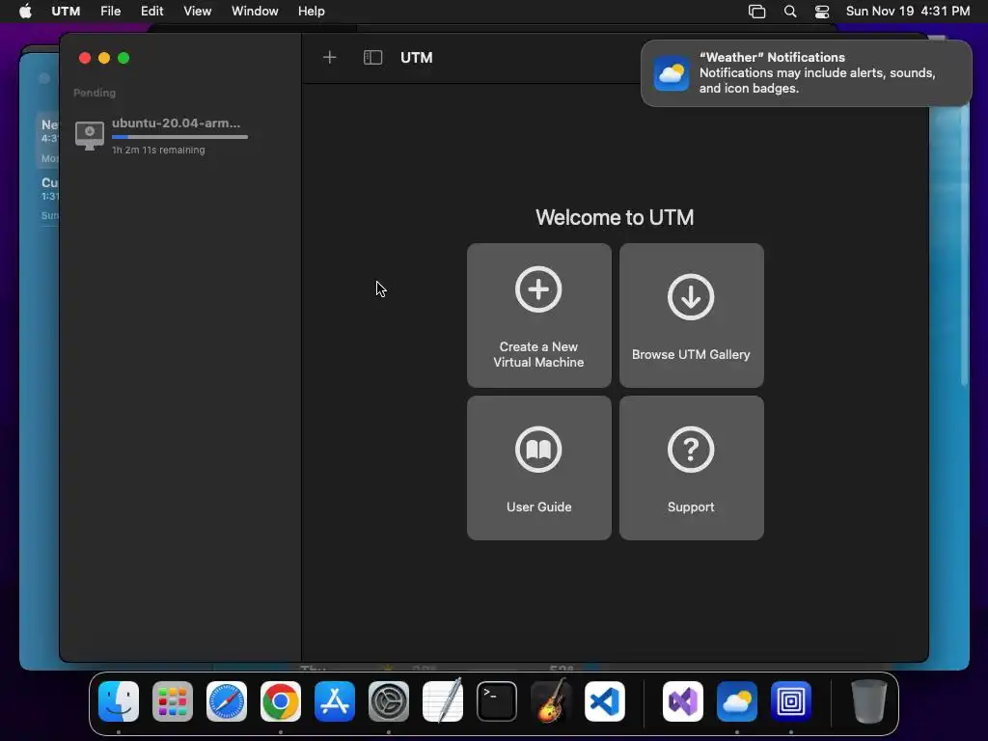Open the User Guide card
Screen dimensions: 988x741
[x=538, y=468]
